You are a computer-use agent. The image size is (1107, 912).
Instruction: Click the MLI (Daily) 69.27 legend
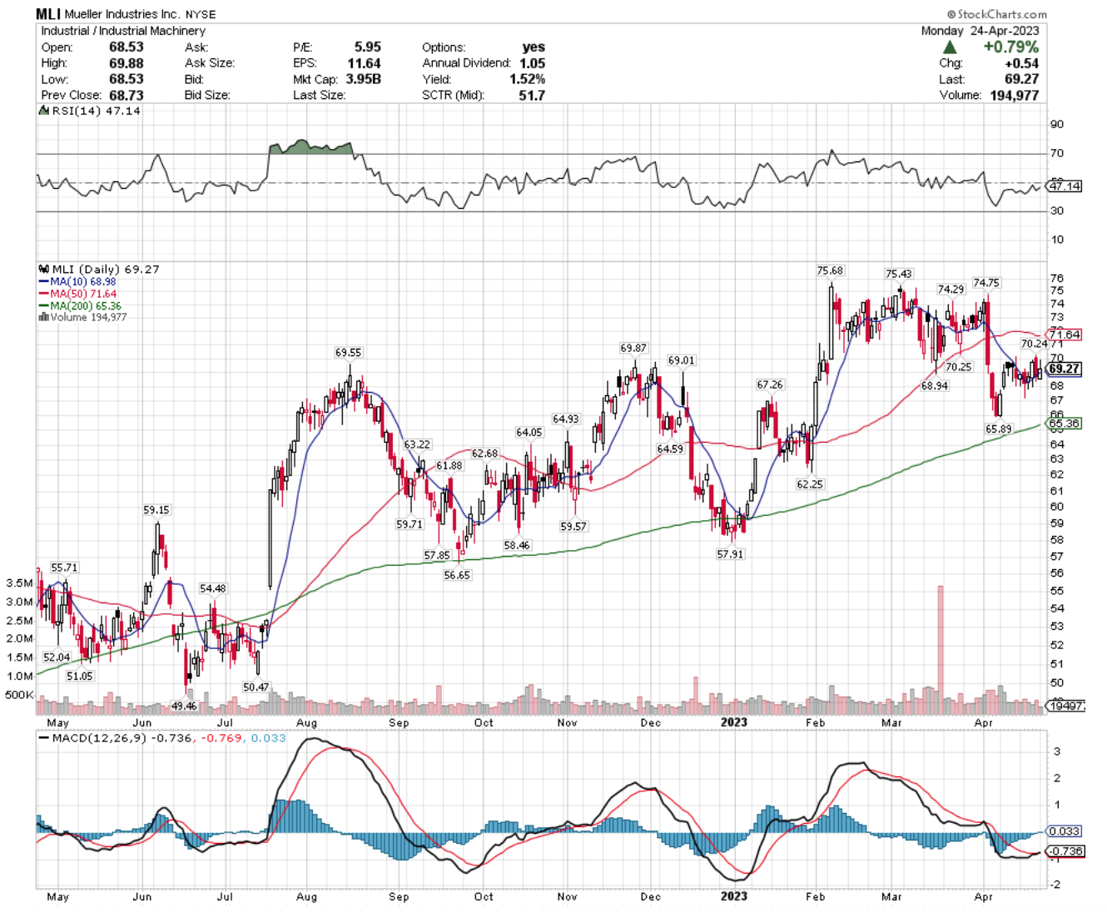(105, 269)
